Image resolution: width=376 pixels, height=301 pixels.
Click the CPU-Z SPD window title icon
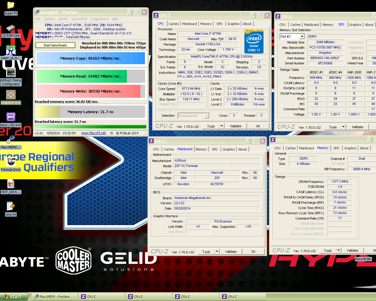click(x=278, y=16)
